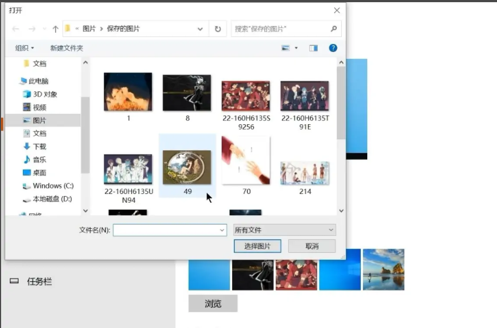Select Windows (C:) drive in the sidebar
This screenshot has height=328, width=497.
pos(53,186)
